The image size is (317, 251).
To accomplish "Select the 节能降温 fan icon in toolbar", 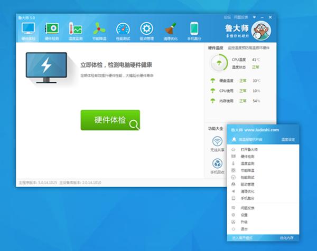I will [x=99, y=31].
